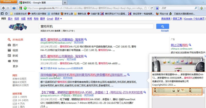Open the Firefox application menu button
Image resolution: width=206 pixels, height=108 pixels.
pyautogui.click(x=8, y=2)
